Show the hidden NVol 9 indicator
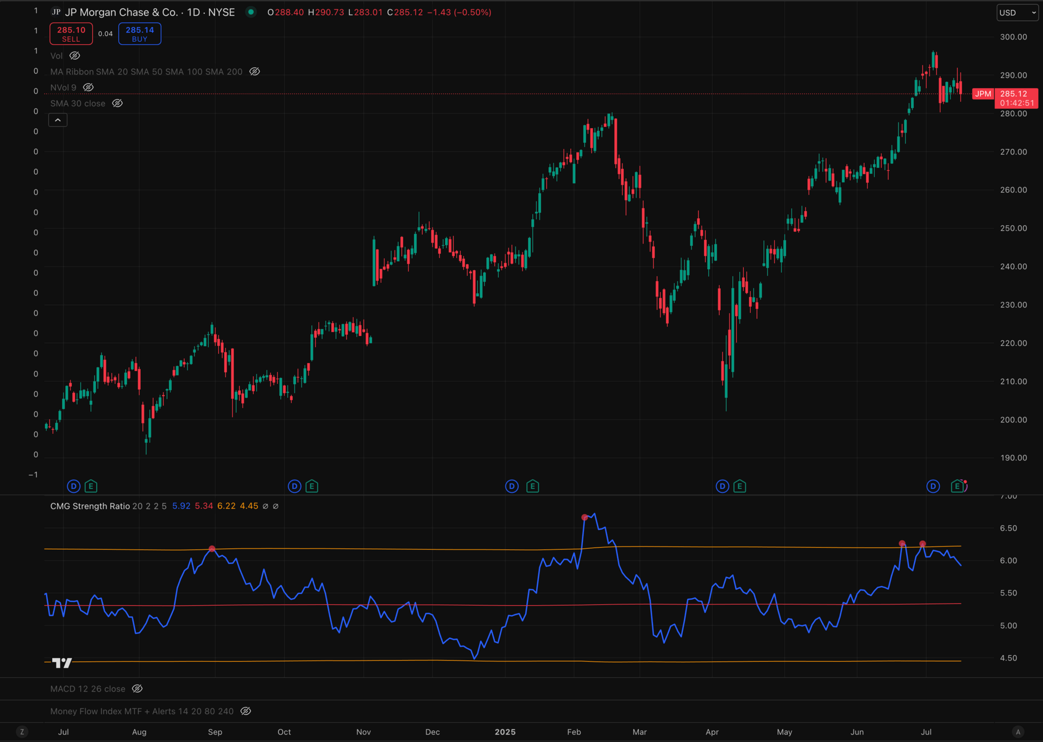The image size is (1043, 742). coord(88,87)
